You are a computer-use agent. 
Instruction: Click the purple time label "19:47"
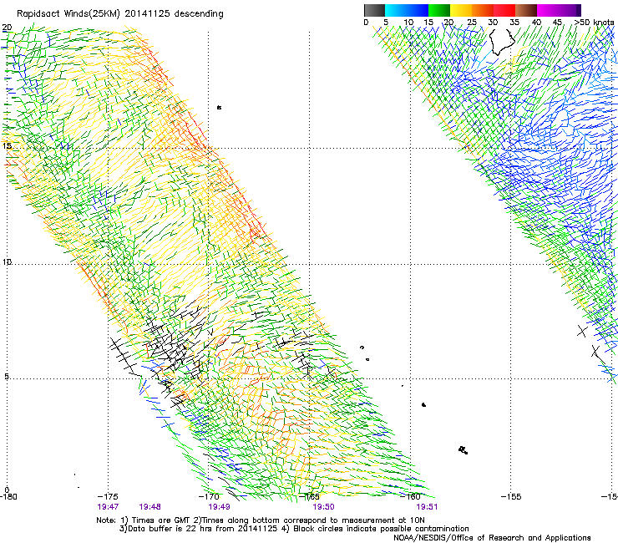(108, 507)
